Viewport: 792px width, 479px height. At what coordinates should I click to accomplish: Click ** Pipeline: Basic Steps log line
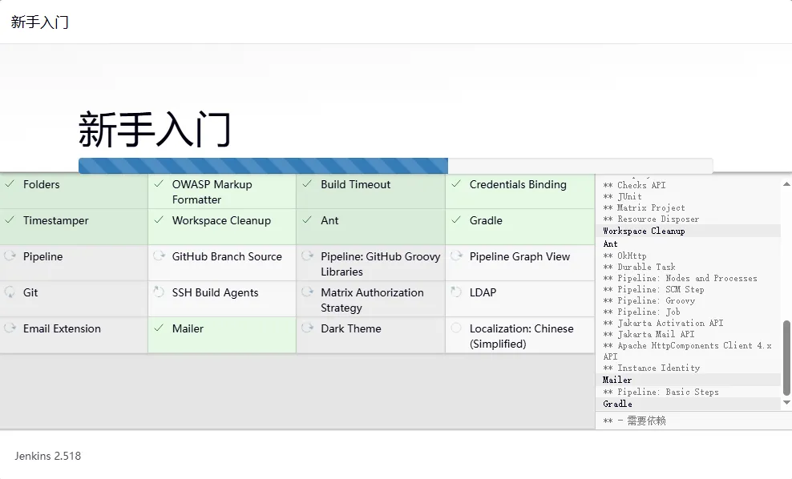[x=661, y=392]
